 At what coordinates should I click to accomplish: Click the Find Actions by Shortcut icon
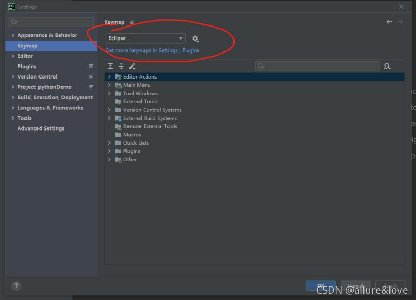coord(387,67)
